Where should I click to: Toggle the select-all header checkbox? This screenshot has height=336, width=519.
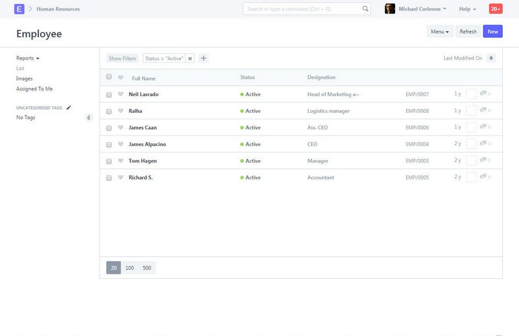[x=109, y=77]
